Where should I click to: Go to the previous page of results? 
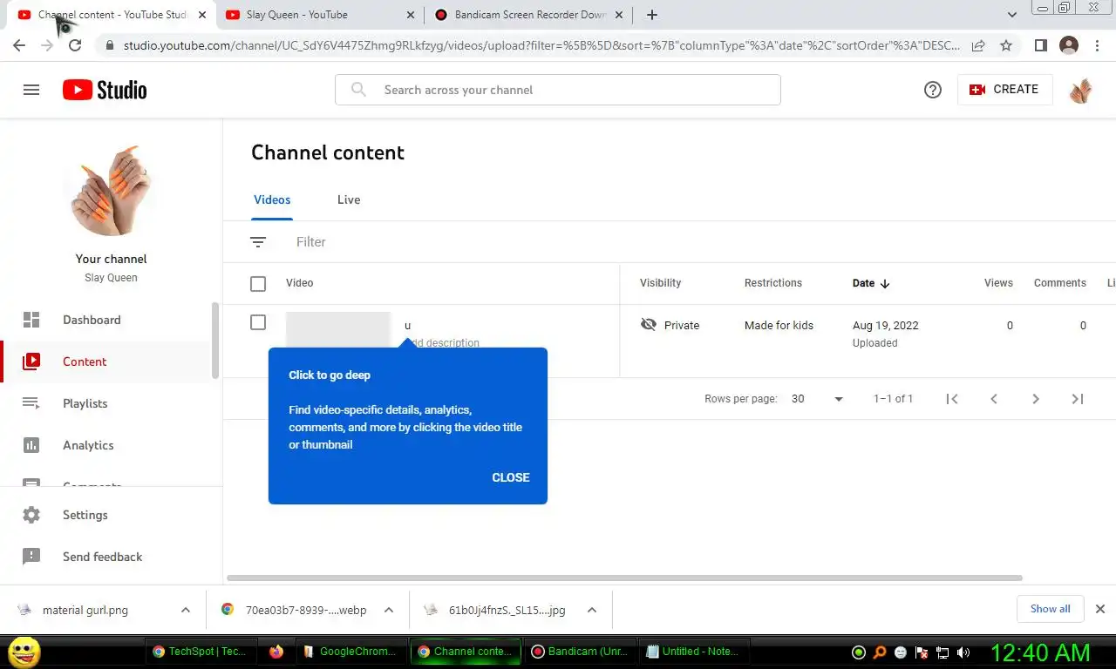pyautogui.click(x=994, y=399)
